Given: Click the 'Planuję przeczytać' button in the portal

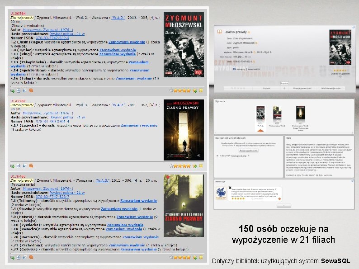Looking at the screenshot, I should pyautogui.click(x=302, y=88).
